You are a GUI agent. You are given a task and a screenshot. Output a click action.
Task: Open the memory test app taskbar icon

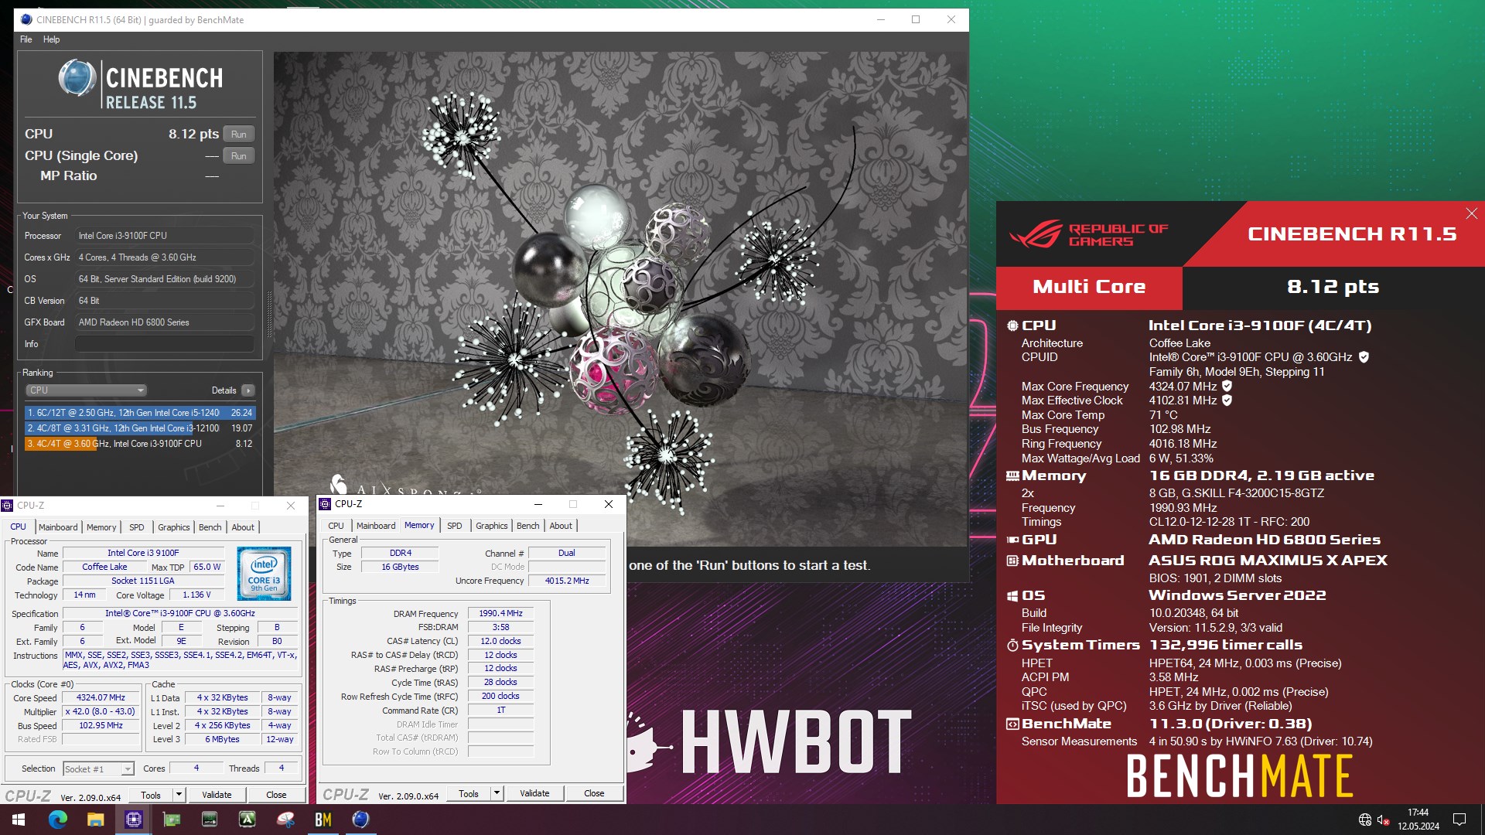click(x=210, y=820)
